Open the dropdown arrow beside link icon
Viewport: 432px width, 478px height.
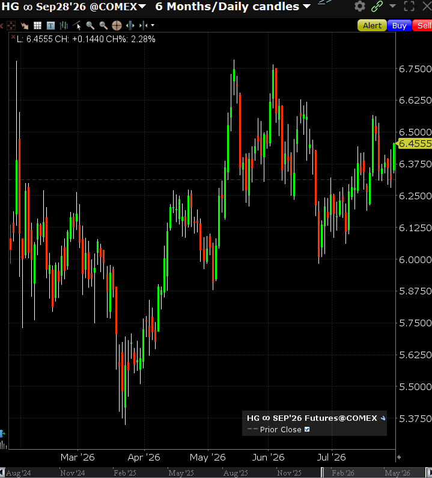[392, 6]
